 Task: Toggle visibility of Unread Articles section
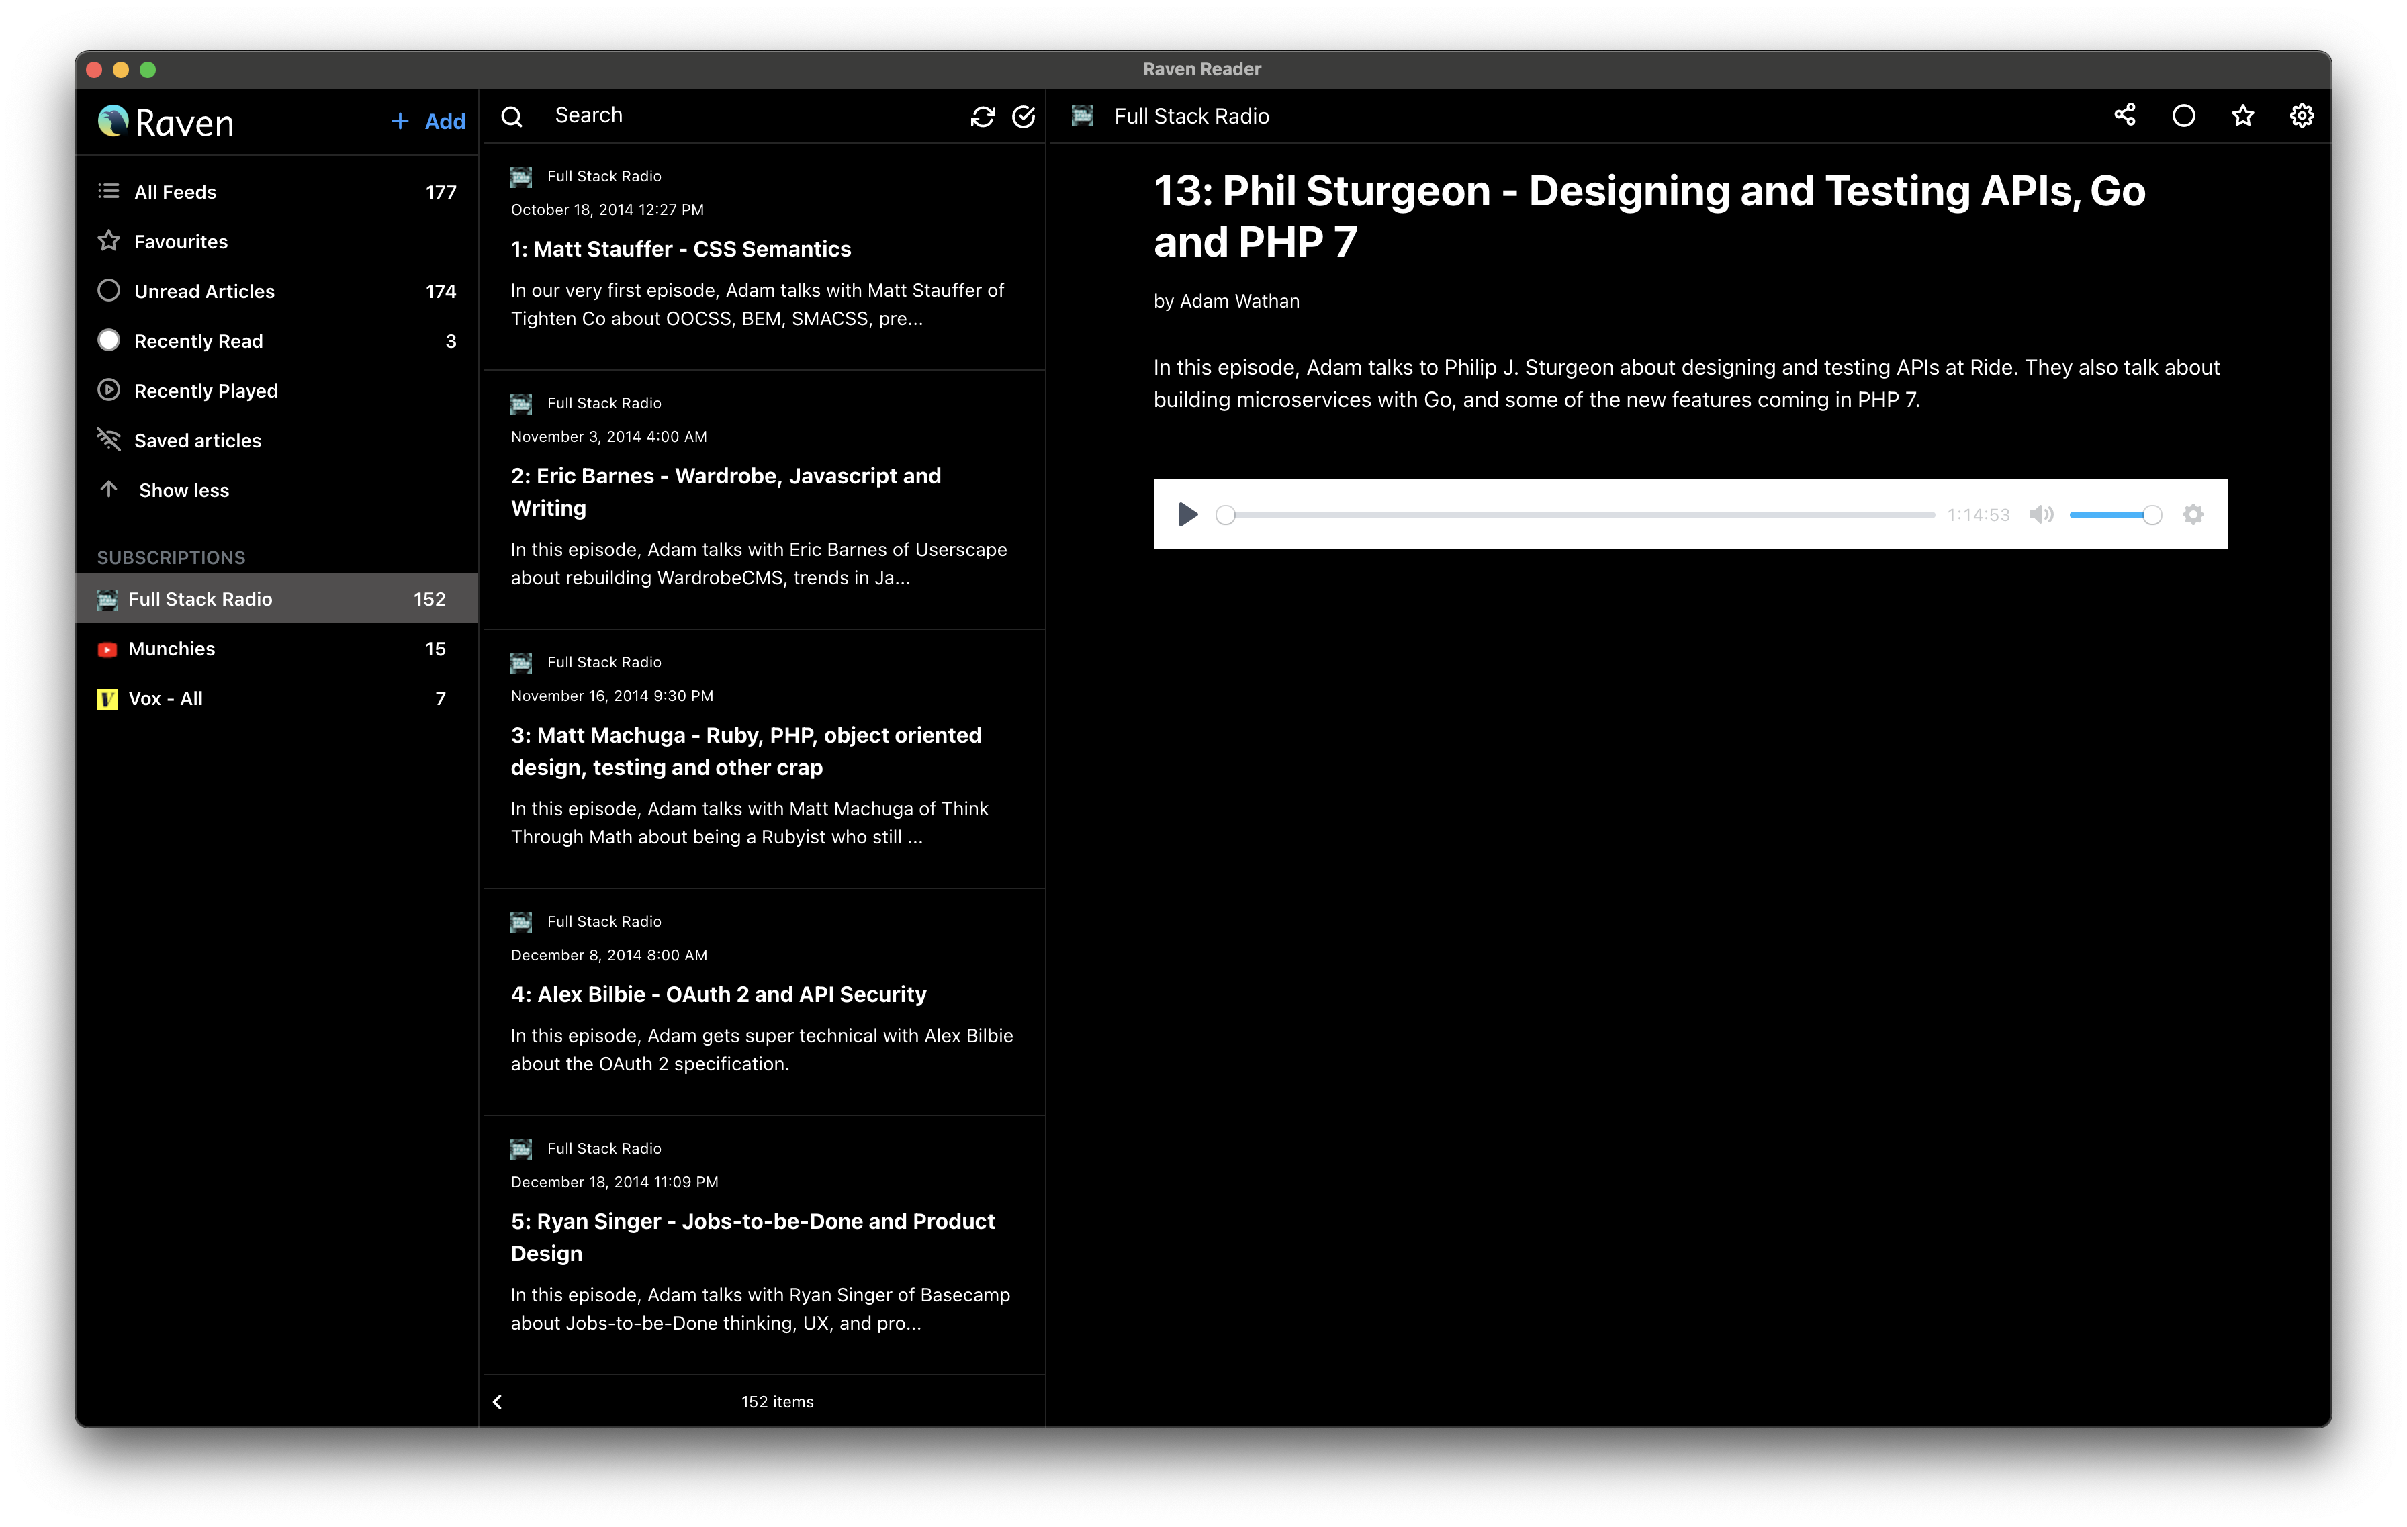pyautogui.click(x=272, y=291)
